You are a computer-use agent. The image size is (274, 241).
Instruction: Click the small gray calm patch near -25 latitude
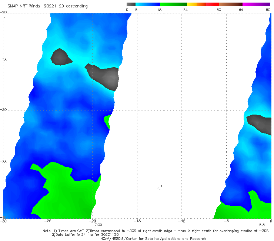coord(60,57)
